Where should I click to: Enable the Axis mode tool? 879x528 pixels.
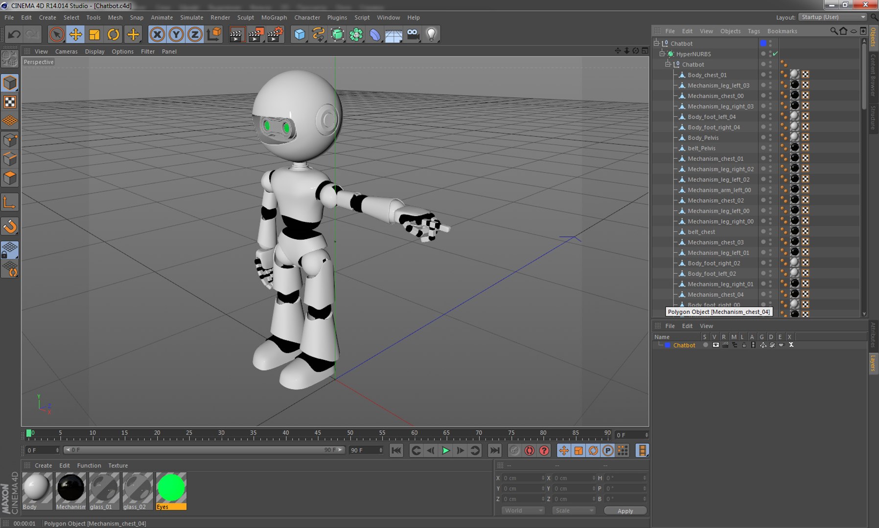pos(10,202)
